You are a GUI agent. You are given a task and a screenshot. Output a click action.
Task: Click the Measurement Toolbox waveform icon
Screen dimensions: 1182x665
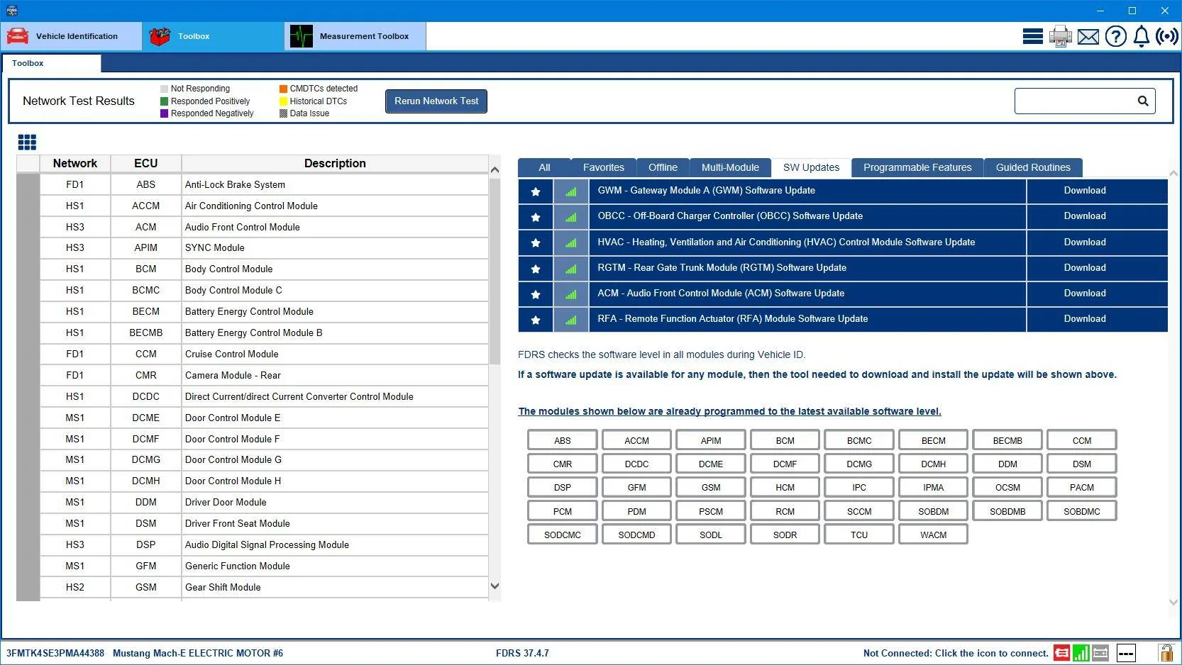point(302,36)
